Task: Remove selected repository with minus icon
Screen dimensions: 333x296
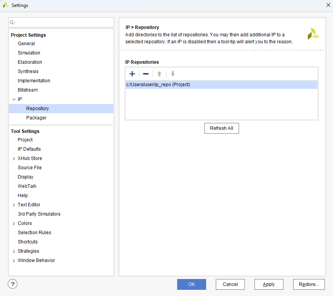Action: pyautogui.click(x=146, y=74)
